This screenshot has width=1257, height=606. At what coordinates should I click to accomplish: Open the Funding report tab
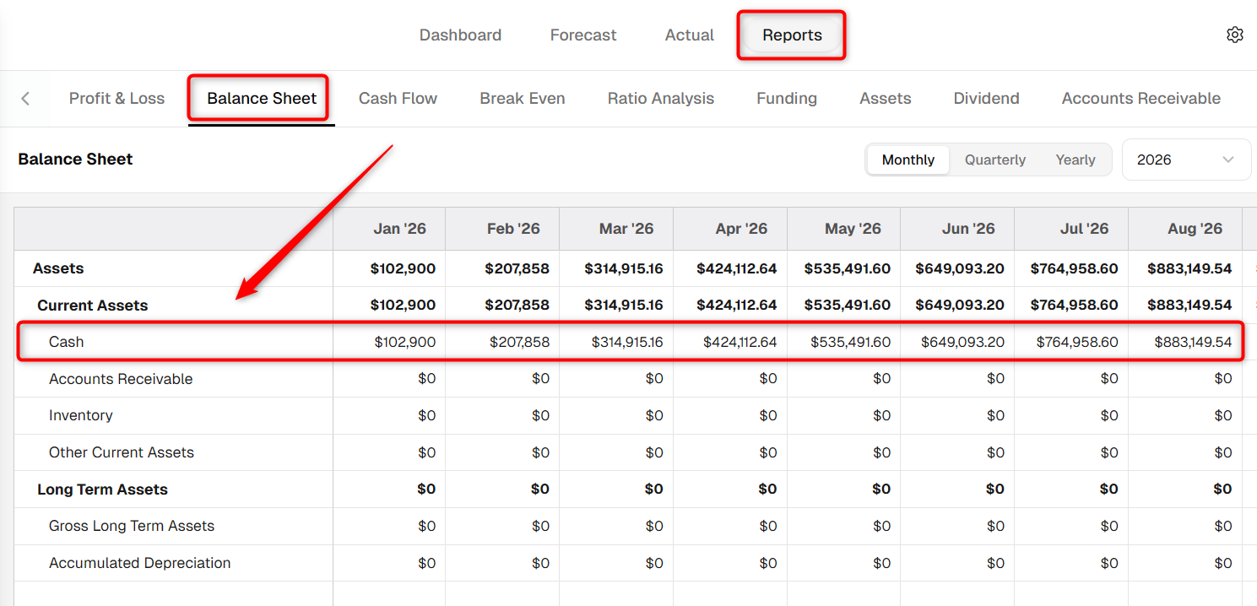click(x=787, y=99)
